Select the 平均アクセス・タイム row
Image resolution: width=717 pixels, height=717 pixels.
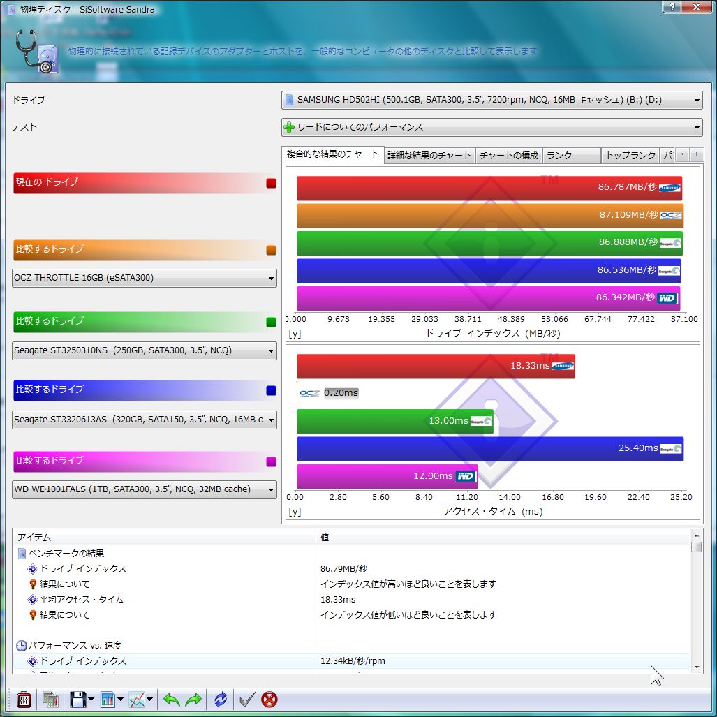pos(351,600)
